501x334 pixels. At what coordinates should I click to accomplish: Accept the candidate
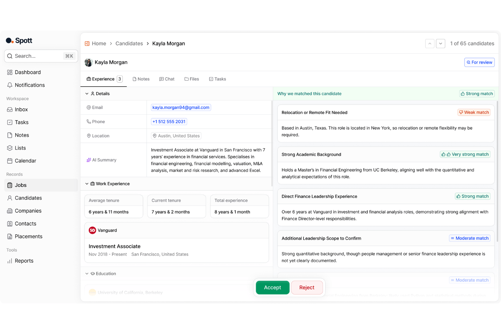tap(273, 288)
